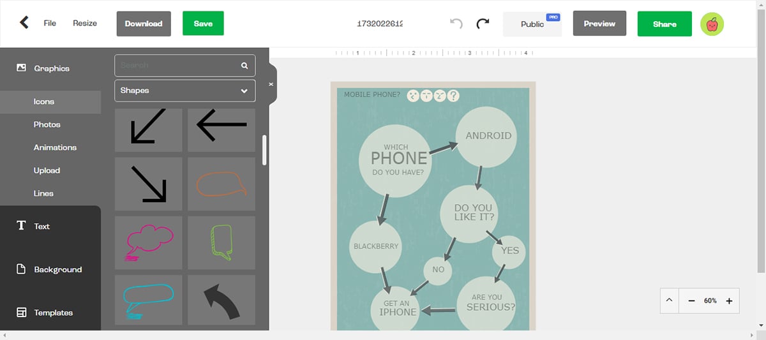Select the pink cloud thought bubble
Viewport: 766px width, 340px height.
point(149,242)
